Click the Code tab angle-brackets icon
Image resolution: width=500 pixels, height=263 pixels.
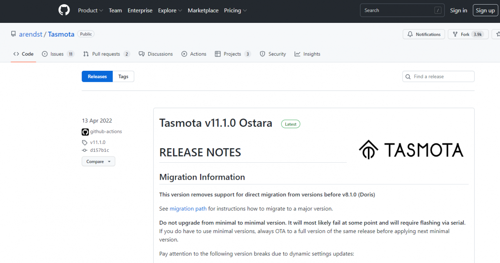click(x=16, y=54)
